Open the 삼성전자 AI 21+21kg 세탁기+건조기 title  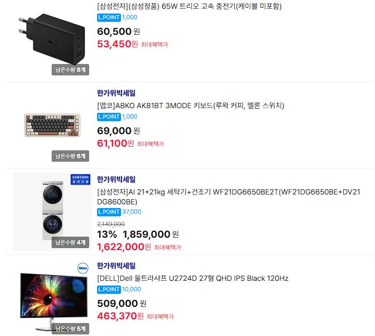pos(228,197)
